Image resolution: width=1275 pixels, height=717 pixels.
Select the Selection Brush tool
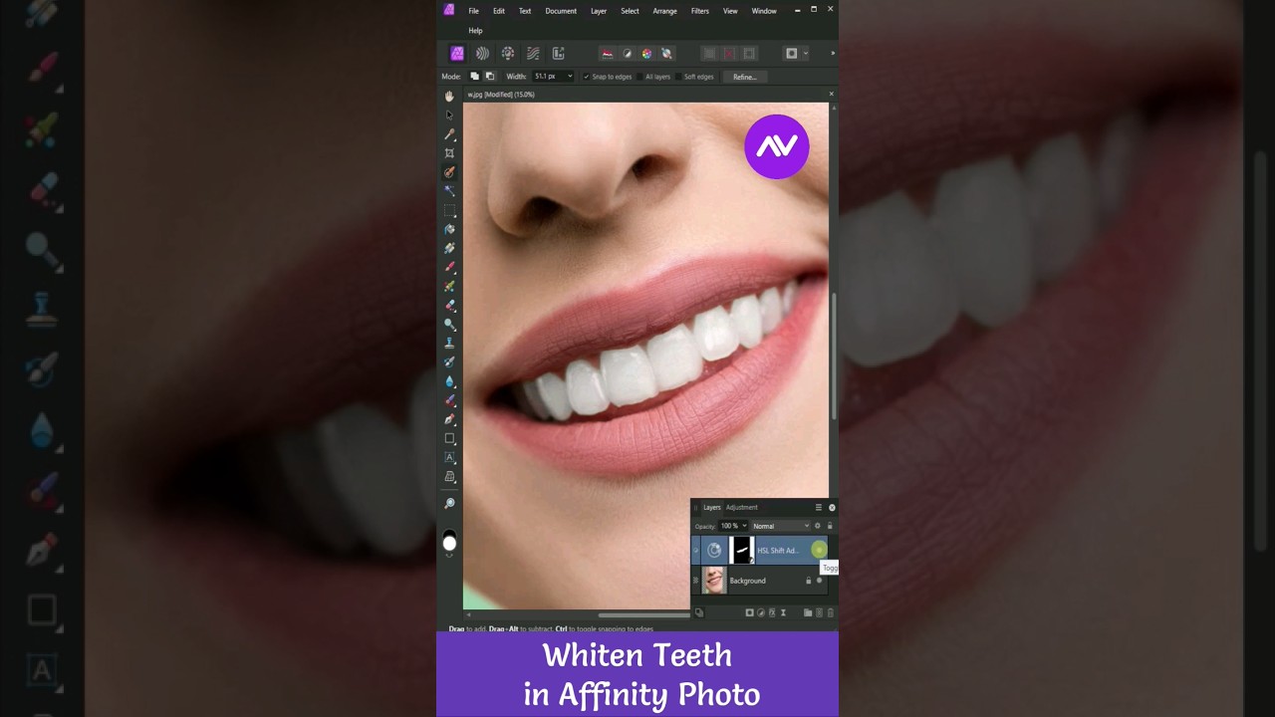[449, 172]
